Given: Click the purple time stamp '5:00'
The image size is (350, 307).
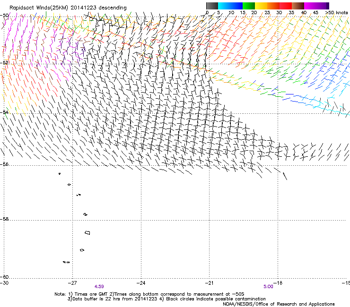Looking at the screenshot, I should (x=268, y=287).
